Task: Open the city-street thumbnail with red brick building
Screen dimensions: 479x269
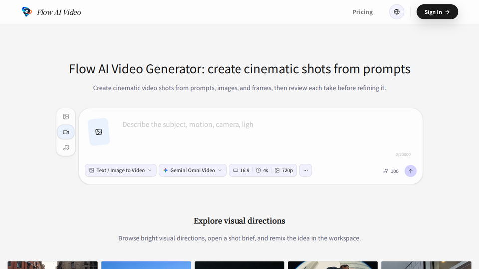Action: click(53, 265)
